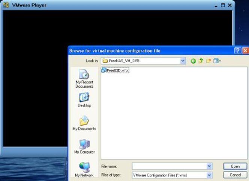Jump to Desktop in places bar
Viewport: 249px width, 181px height.
click(x=84, y=100)
